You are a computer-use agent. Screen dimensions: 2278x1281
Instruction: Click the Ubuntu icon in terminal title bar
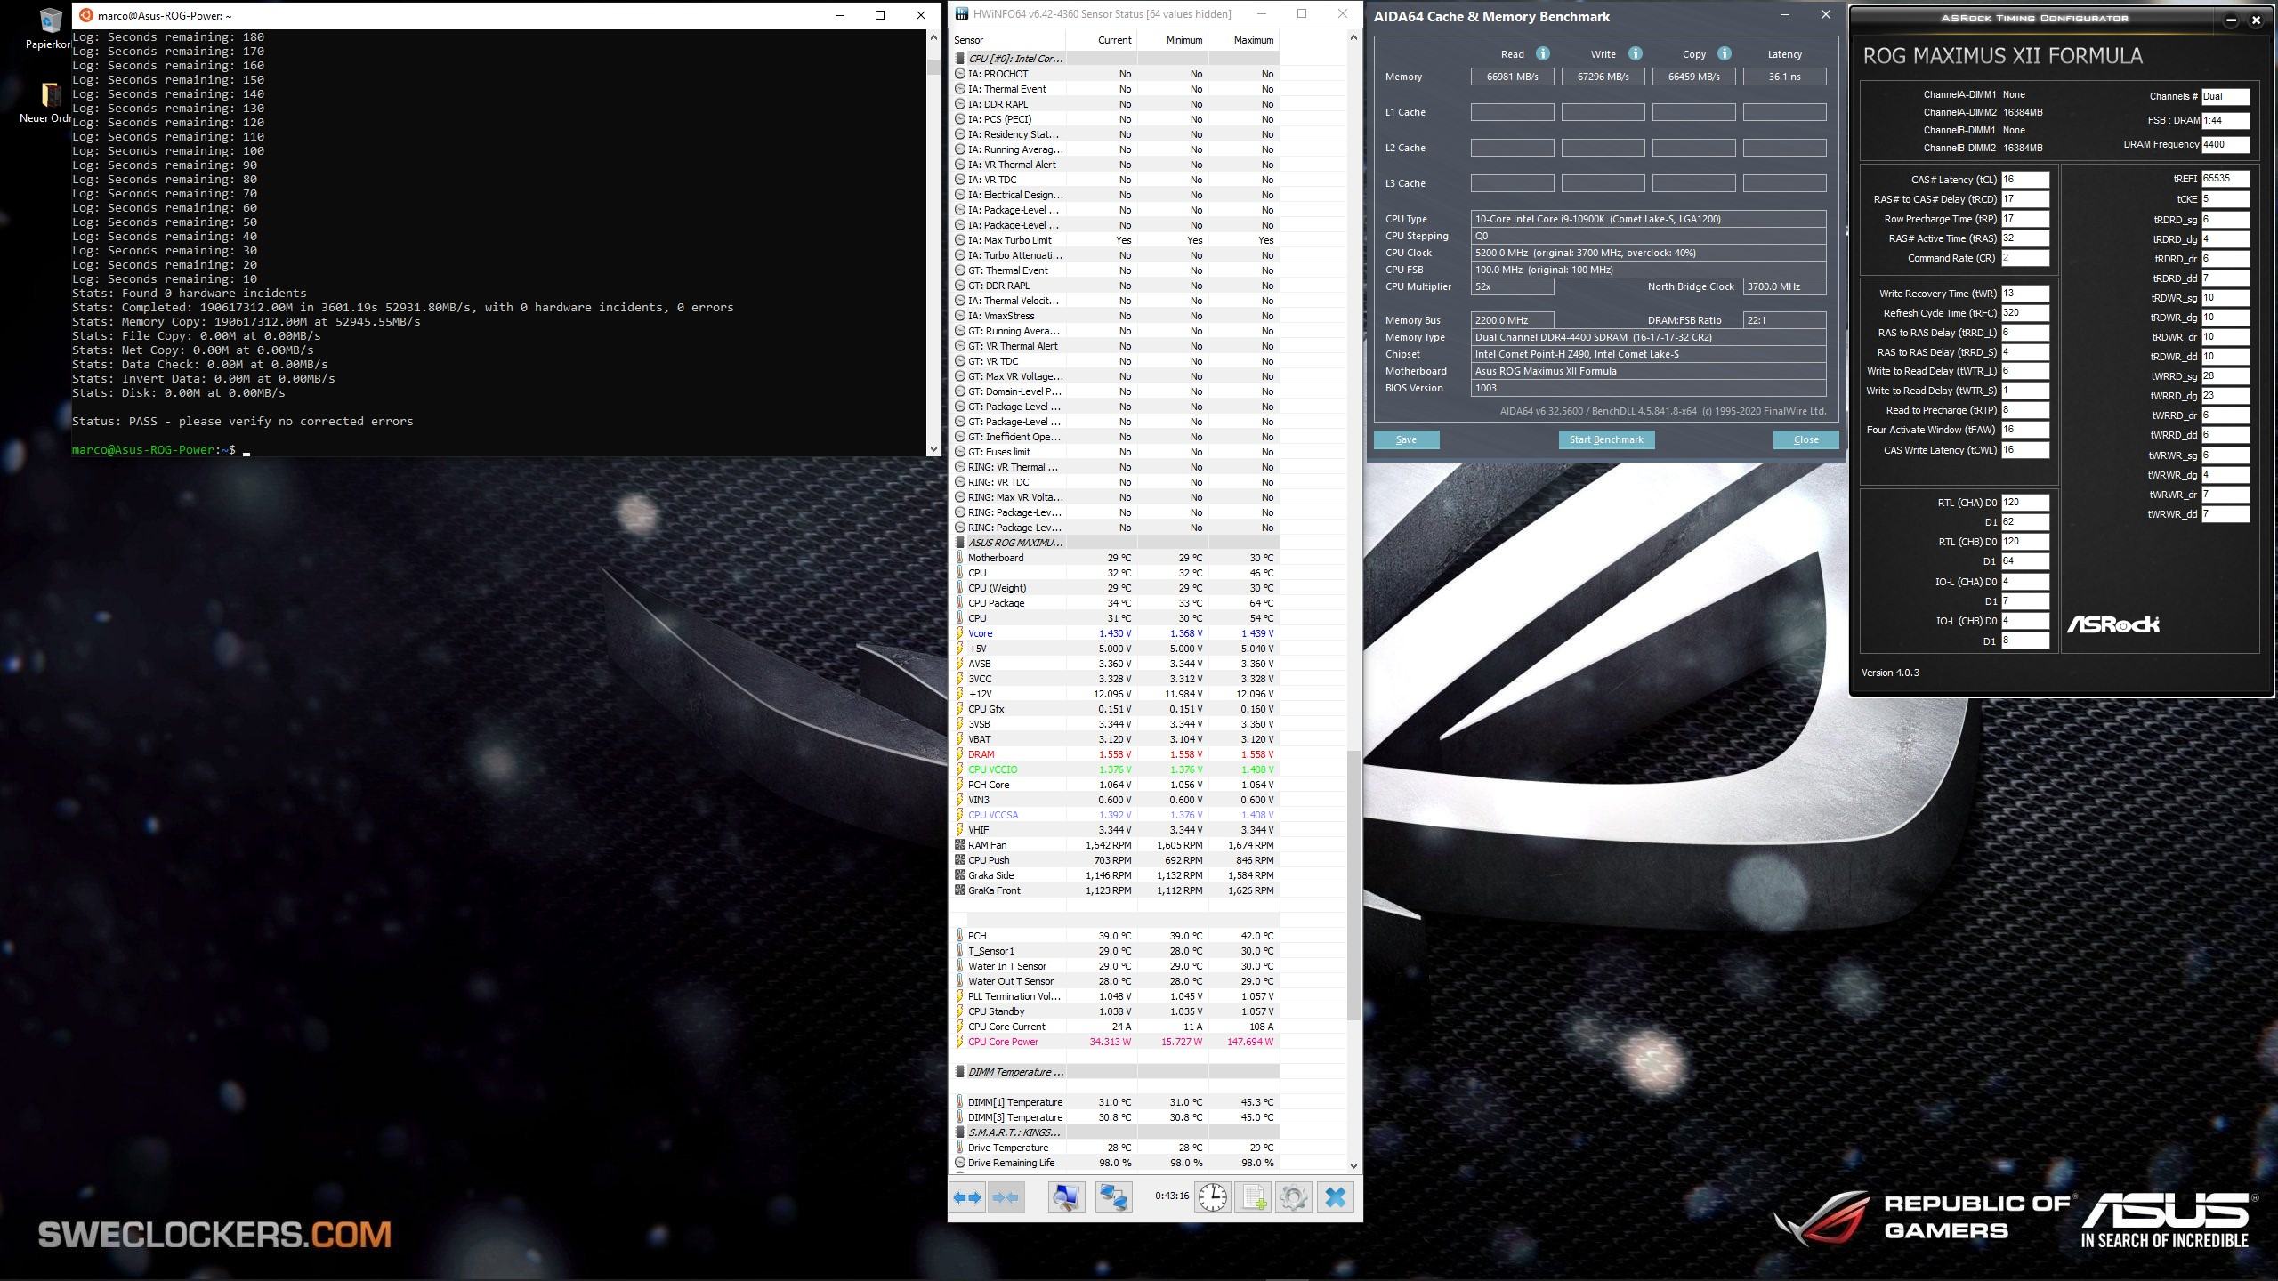pos(86,15)
